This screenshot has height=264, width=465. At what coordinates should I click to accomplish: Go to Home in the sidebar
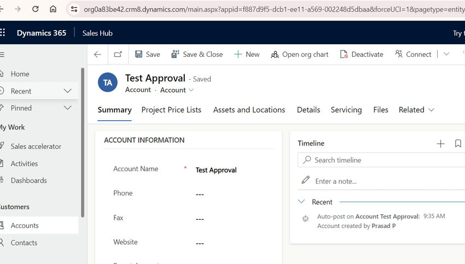click(20, 74)
